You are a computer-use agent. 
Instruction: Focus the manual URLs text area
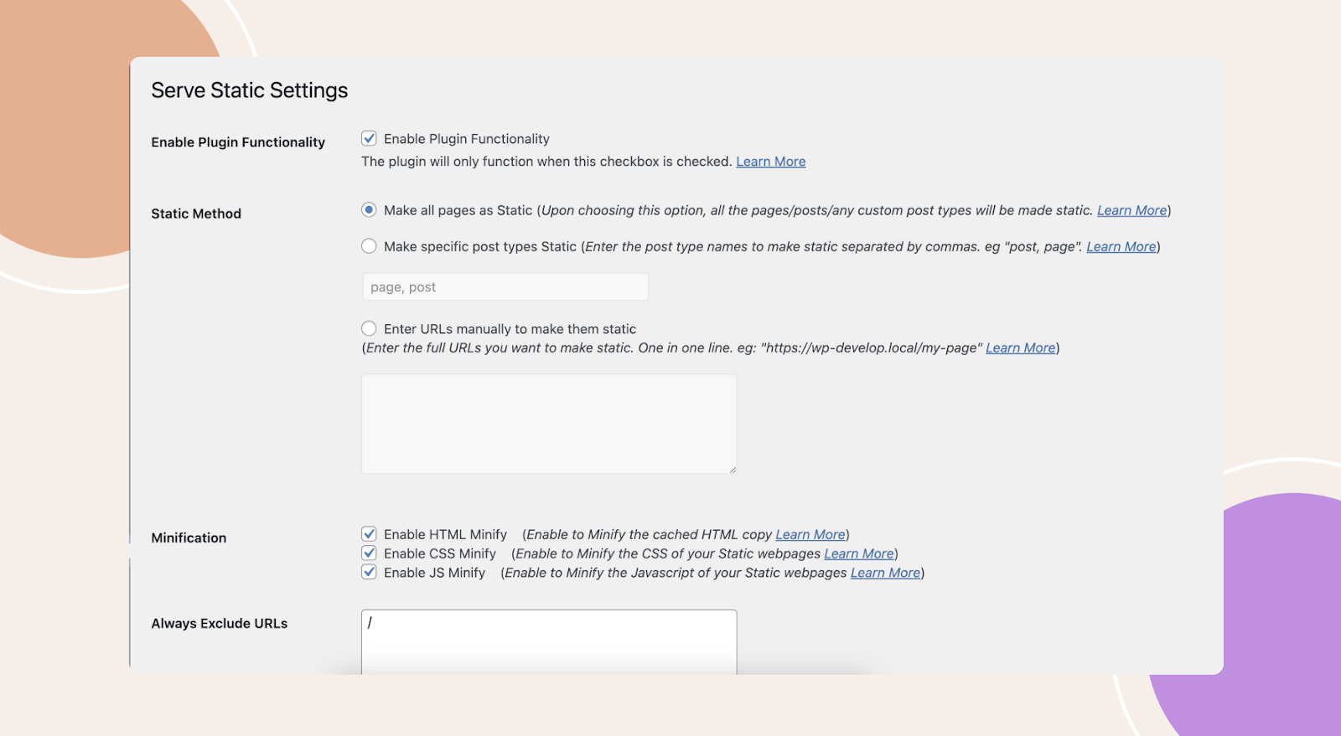click(549, 424)
